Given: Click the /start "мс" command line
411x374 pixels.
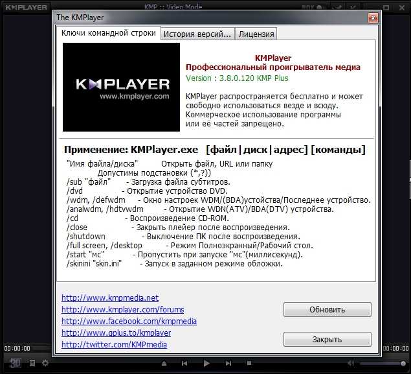Looking at the screenshot, I should point(185,255).
